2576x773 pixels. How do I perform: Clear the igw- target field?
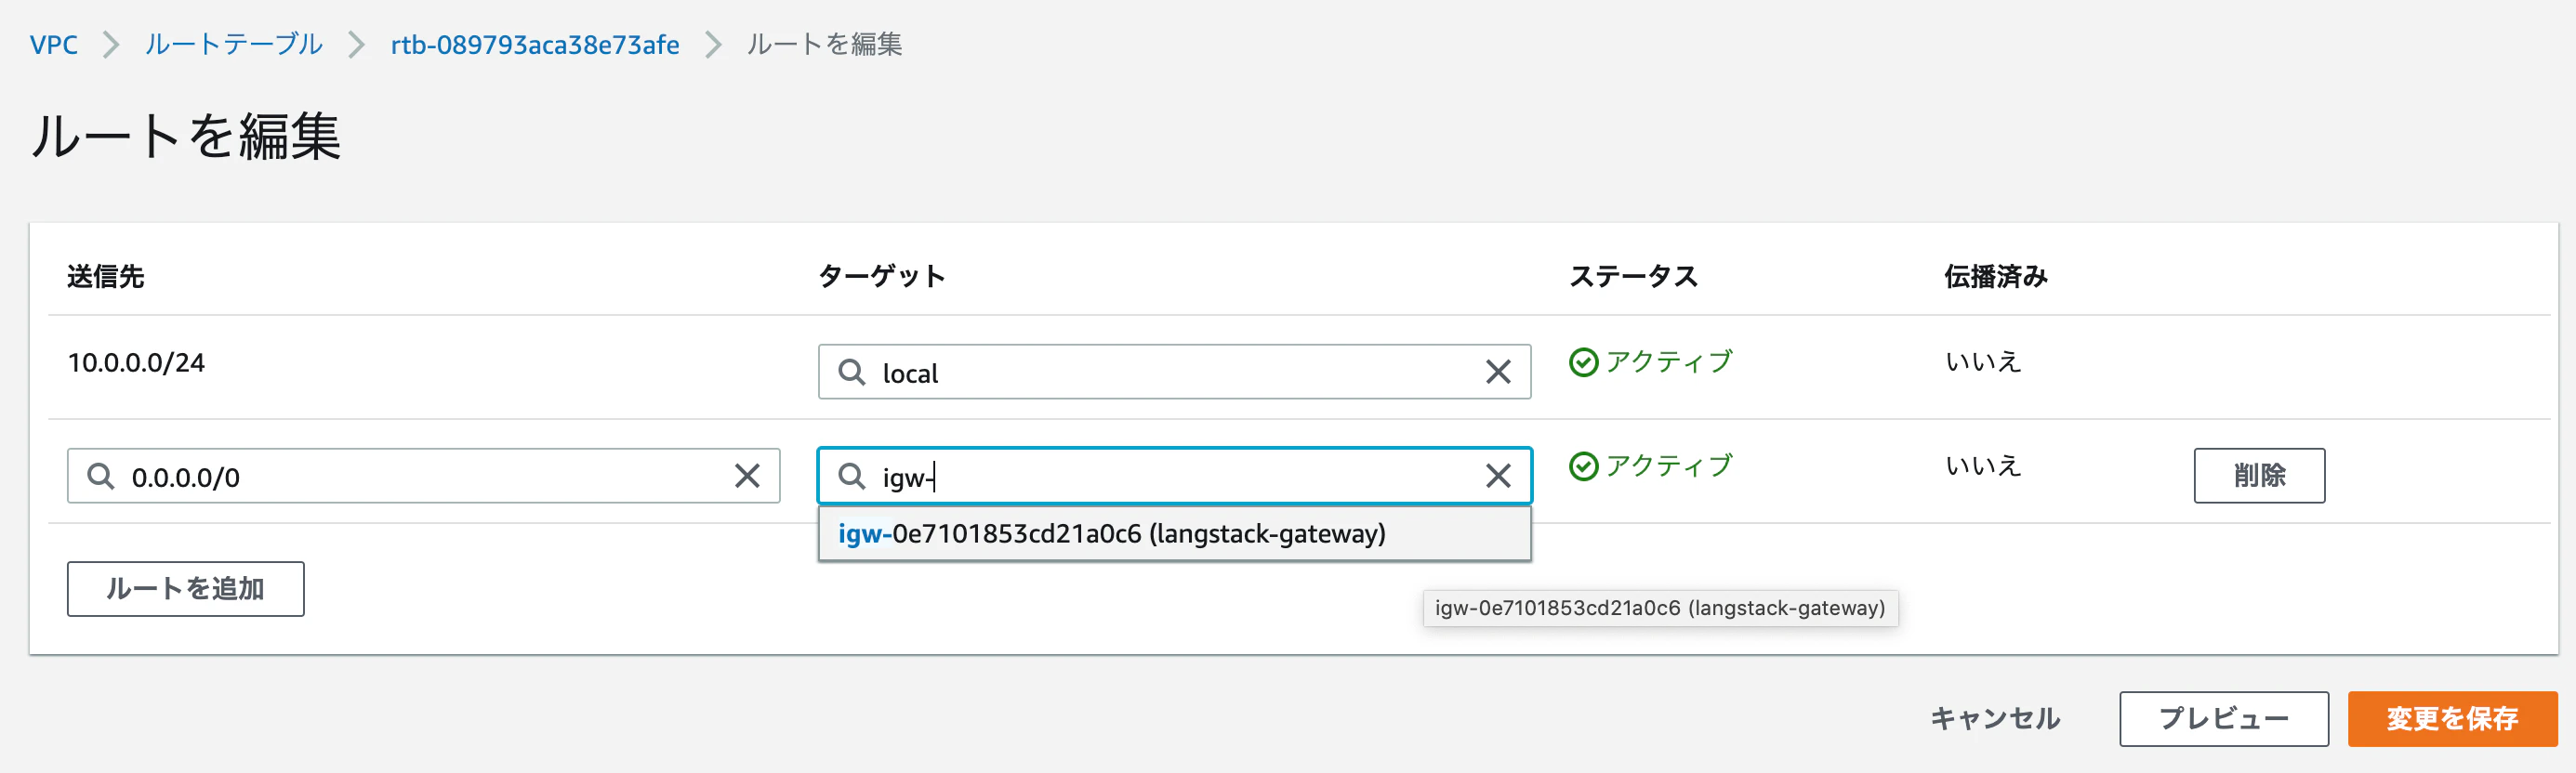(x=1497, y=476)
